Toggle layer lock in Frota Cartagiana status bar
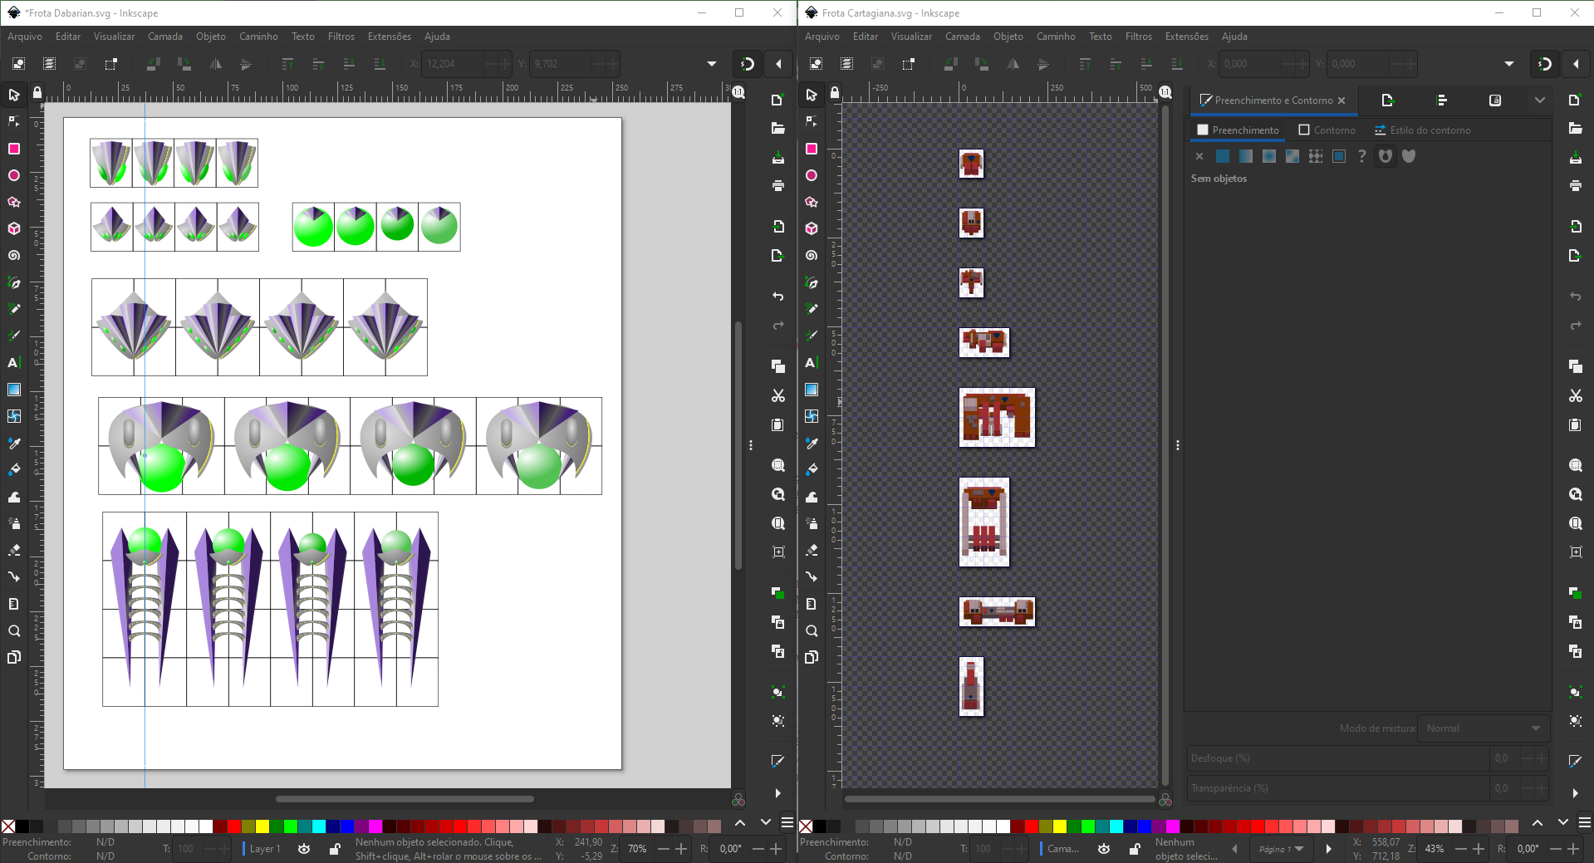The height and width of the screenshot is (863, 1594). (1134, 849)
